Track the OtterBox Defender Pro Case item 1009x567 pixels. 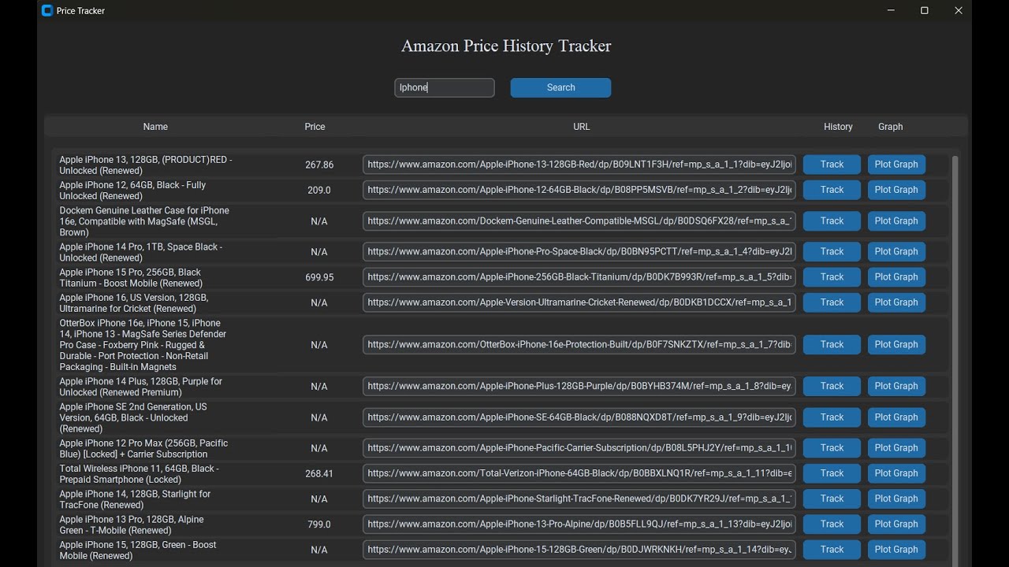[x=832, y=345]
